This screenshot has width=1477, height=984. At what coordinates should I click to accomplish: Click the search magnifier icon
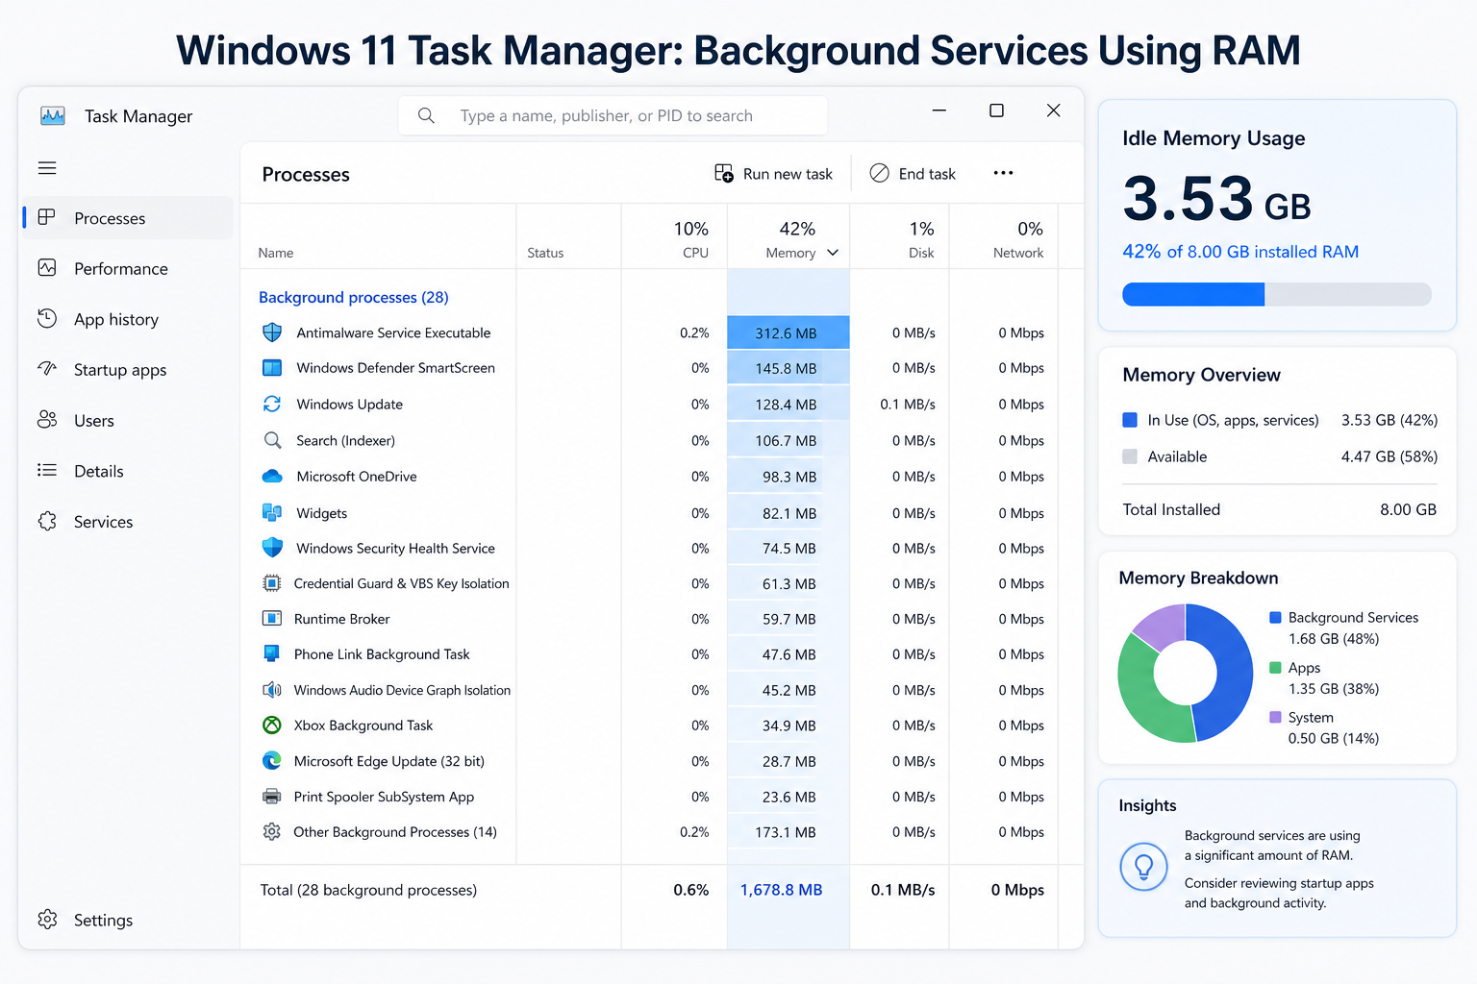pyautogui.click(x=426, y=115)
